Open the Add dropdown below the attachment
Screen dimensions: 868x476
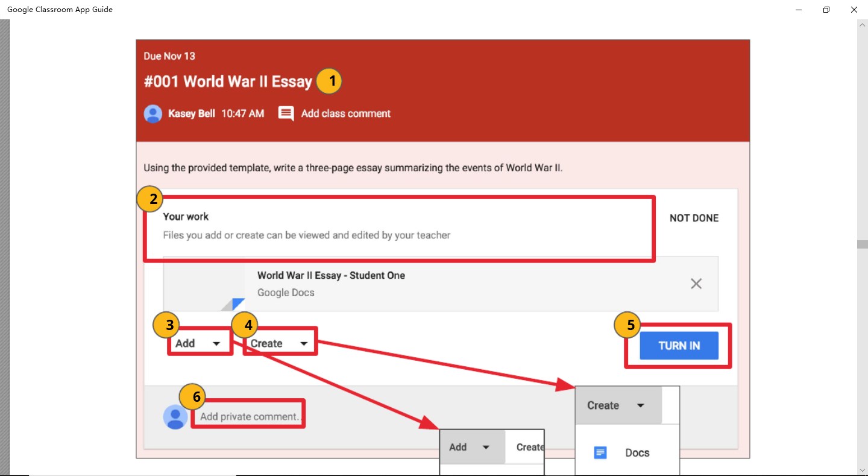point(200,343)
